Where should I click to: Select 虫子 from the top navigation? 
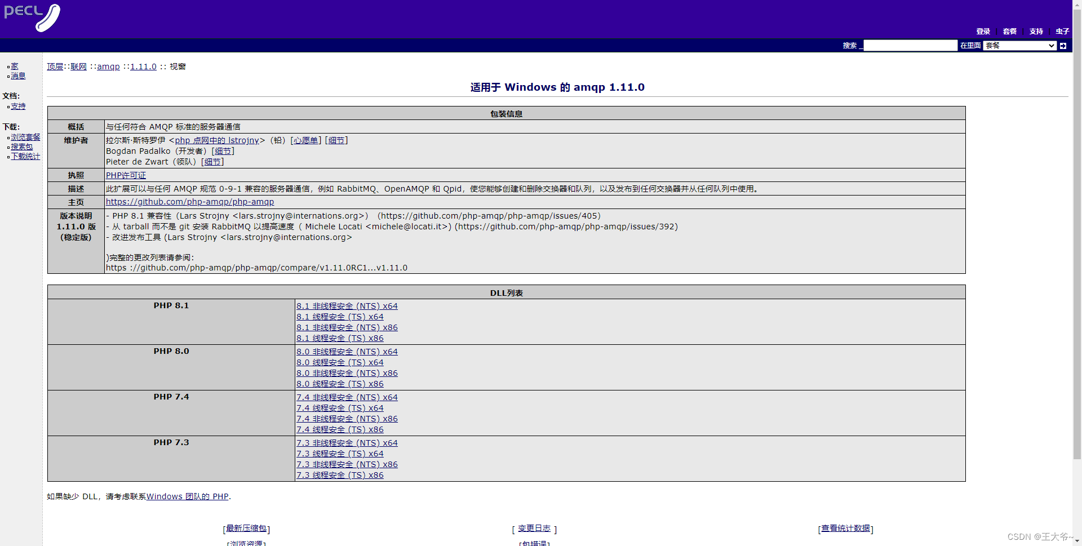tap(1062, 31)
